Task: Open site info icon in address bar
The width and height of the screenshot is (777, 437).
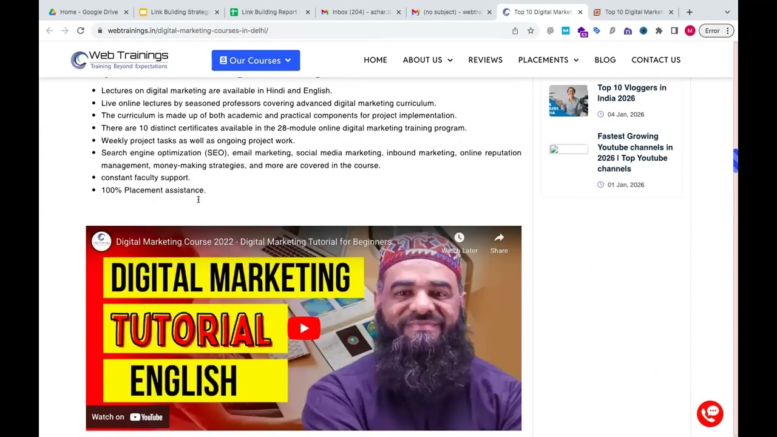Action: 100,30
